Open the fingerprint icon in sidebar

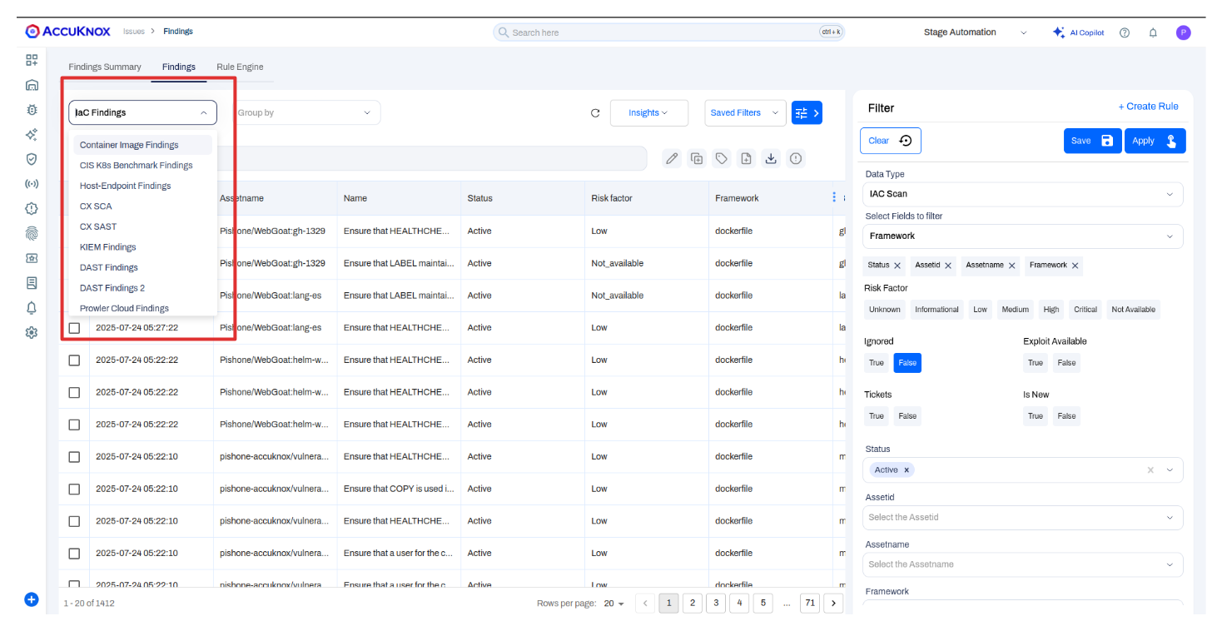pyautogui.click(x=32, y=234)
